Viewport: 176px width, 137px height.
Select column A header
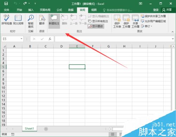point(14,46)
